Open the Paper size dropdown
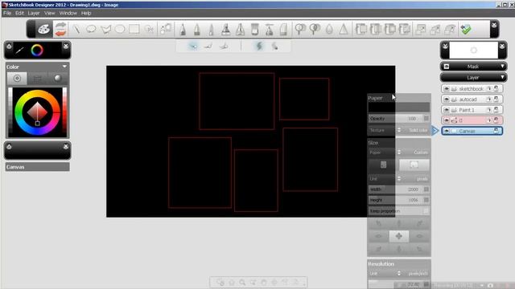Image resolution: width=515 pixels, height=289 pixels. point(399,153)
